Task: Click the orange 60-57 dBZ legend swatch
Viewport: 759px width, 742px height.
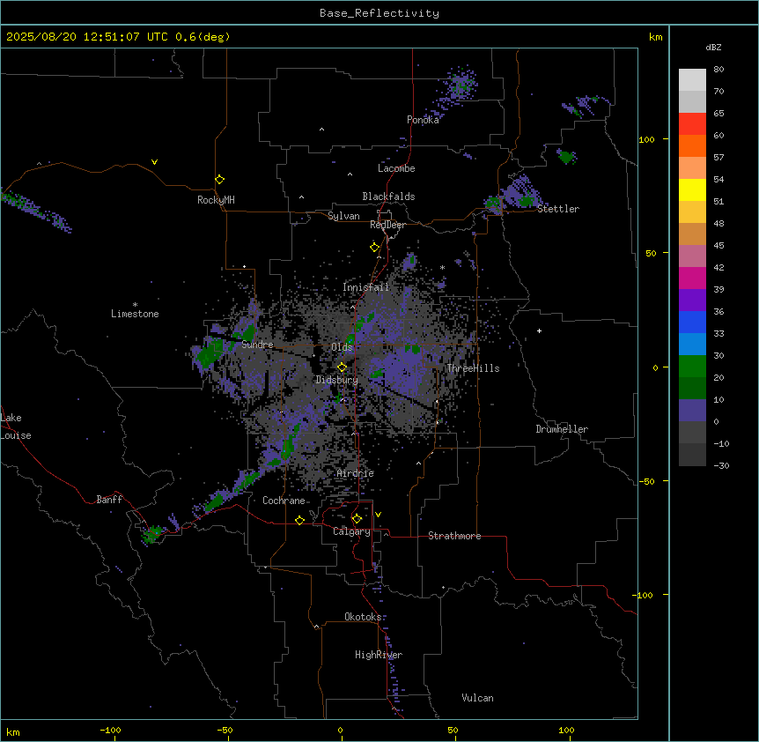Action: (692, 145)
